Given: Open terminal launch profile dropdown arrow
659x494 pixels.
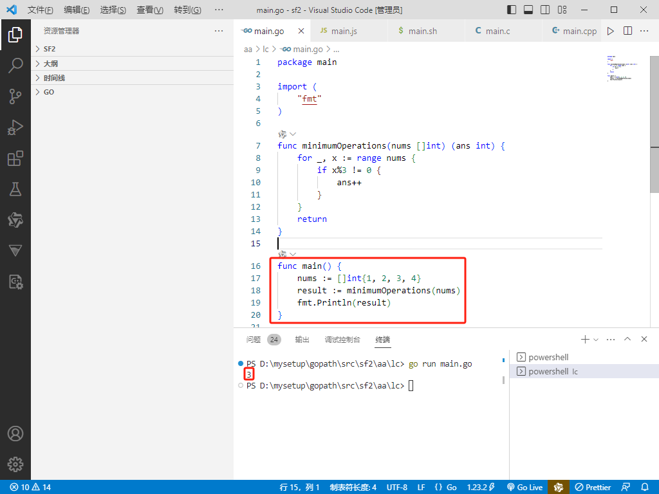Looking at the screenshot, I should [x=595, y=340].
